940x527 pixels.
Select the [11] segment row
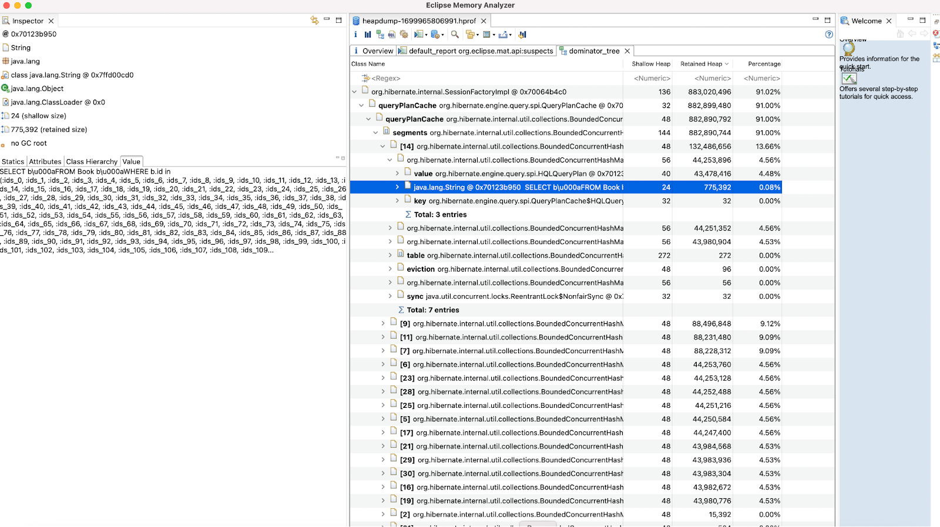pos(566,337)
